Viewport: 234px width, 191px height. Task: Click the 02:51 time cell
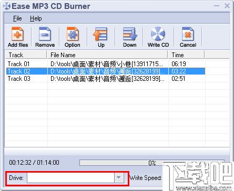178,79
